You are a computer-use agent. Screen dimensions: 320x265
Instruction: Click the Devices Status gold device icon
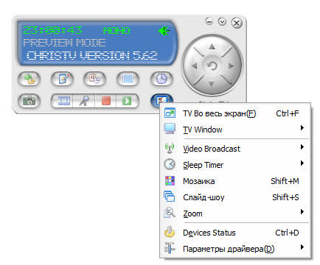tap(170, 232)
